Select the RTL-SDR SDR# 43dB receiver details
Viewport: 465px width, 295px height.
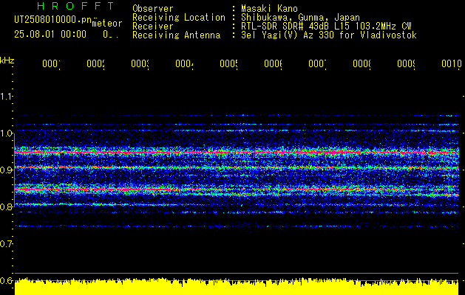coord(326,27)
